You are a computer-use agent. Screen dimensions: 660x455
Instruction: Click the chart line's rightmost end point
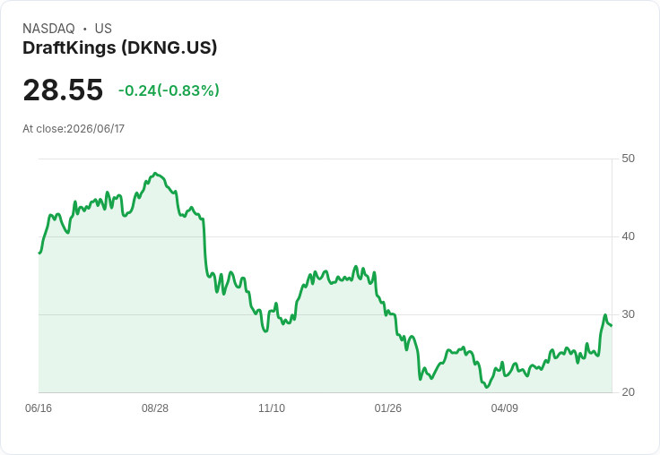[612, 325]
